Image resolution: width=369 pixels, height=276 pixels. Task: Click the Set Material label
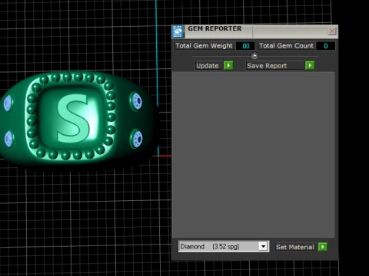(295, 247)
